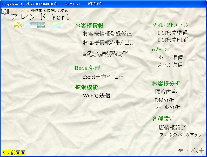This screenshot has width=207, height=157.
Task: Click the お客様分析 section heading
Action: pos(166,83)
